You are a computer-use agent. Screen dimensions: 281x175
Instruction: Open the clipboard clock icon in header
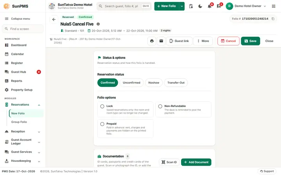191,6
